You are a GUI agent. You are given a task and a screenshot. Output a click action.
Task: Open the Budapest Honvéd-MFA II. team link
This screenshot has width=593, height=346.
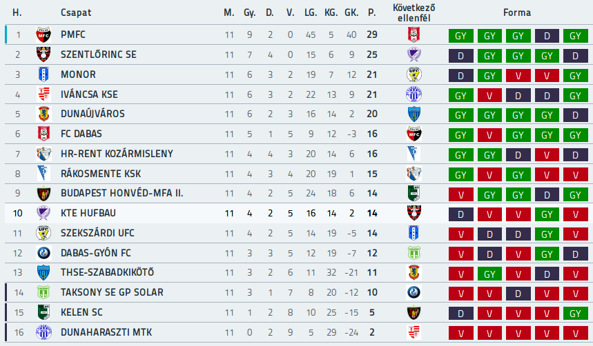coord(121,193)
